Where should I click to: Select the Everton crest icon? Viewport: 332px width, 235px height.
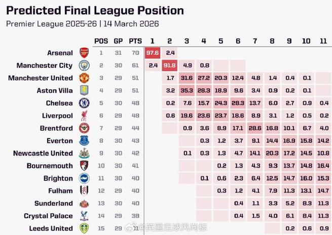click(x=84, y=141)
